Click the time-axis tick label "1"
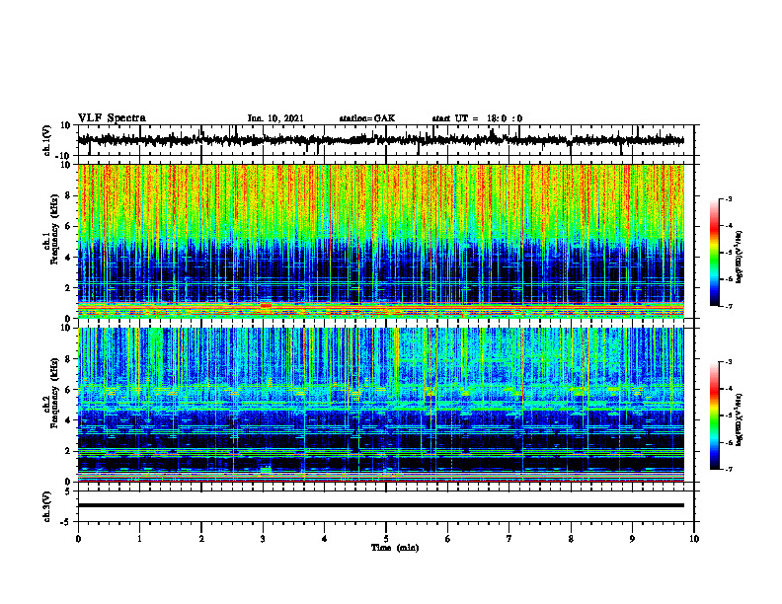 pos(139,539)
